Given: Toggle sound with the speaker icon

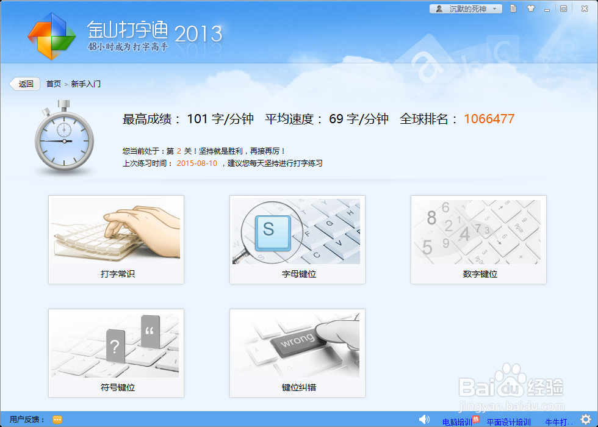Looking at the screenshot, I should tap(424, 420).
